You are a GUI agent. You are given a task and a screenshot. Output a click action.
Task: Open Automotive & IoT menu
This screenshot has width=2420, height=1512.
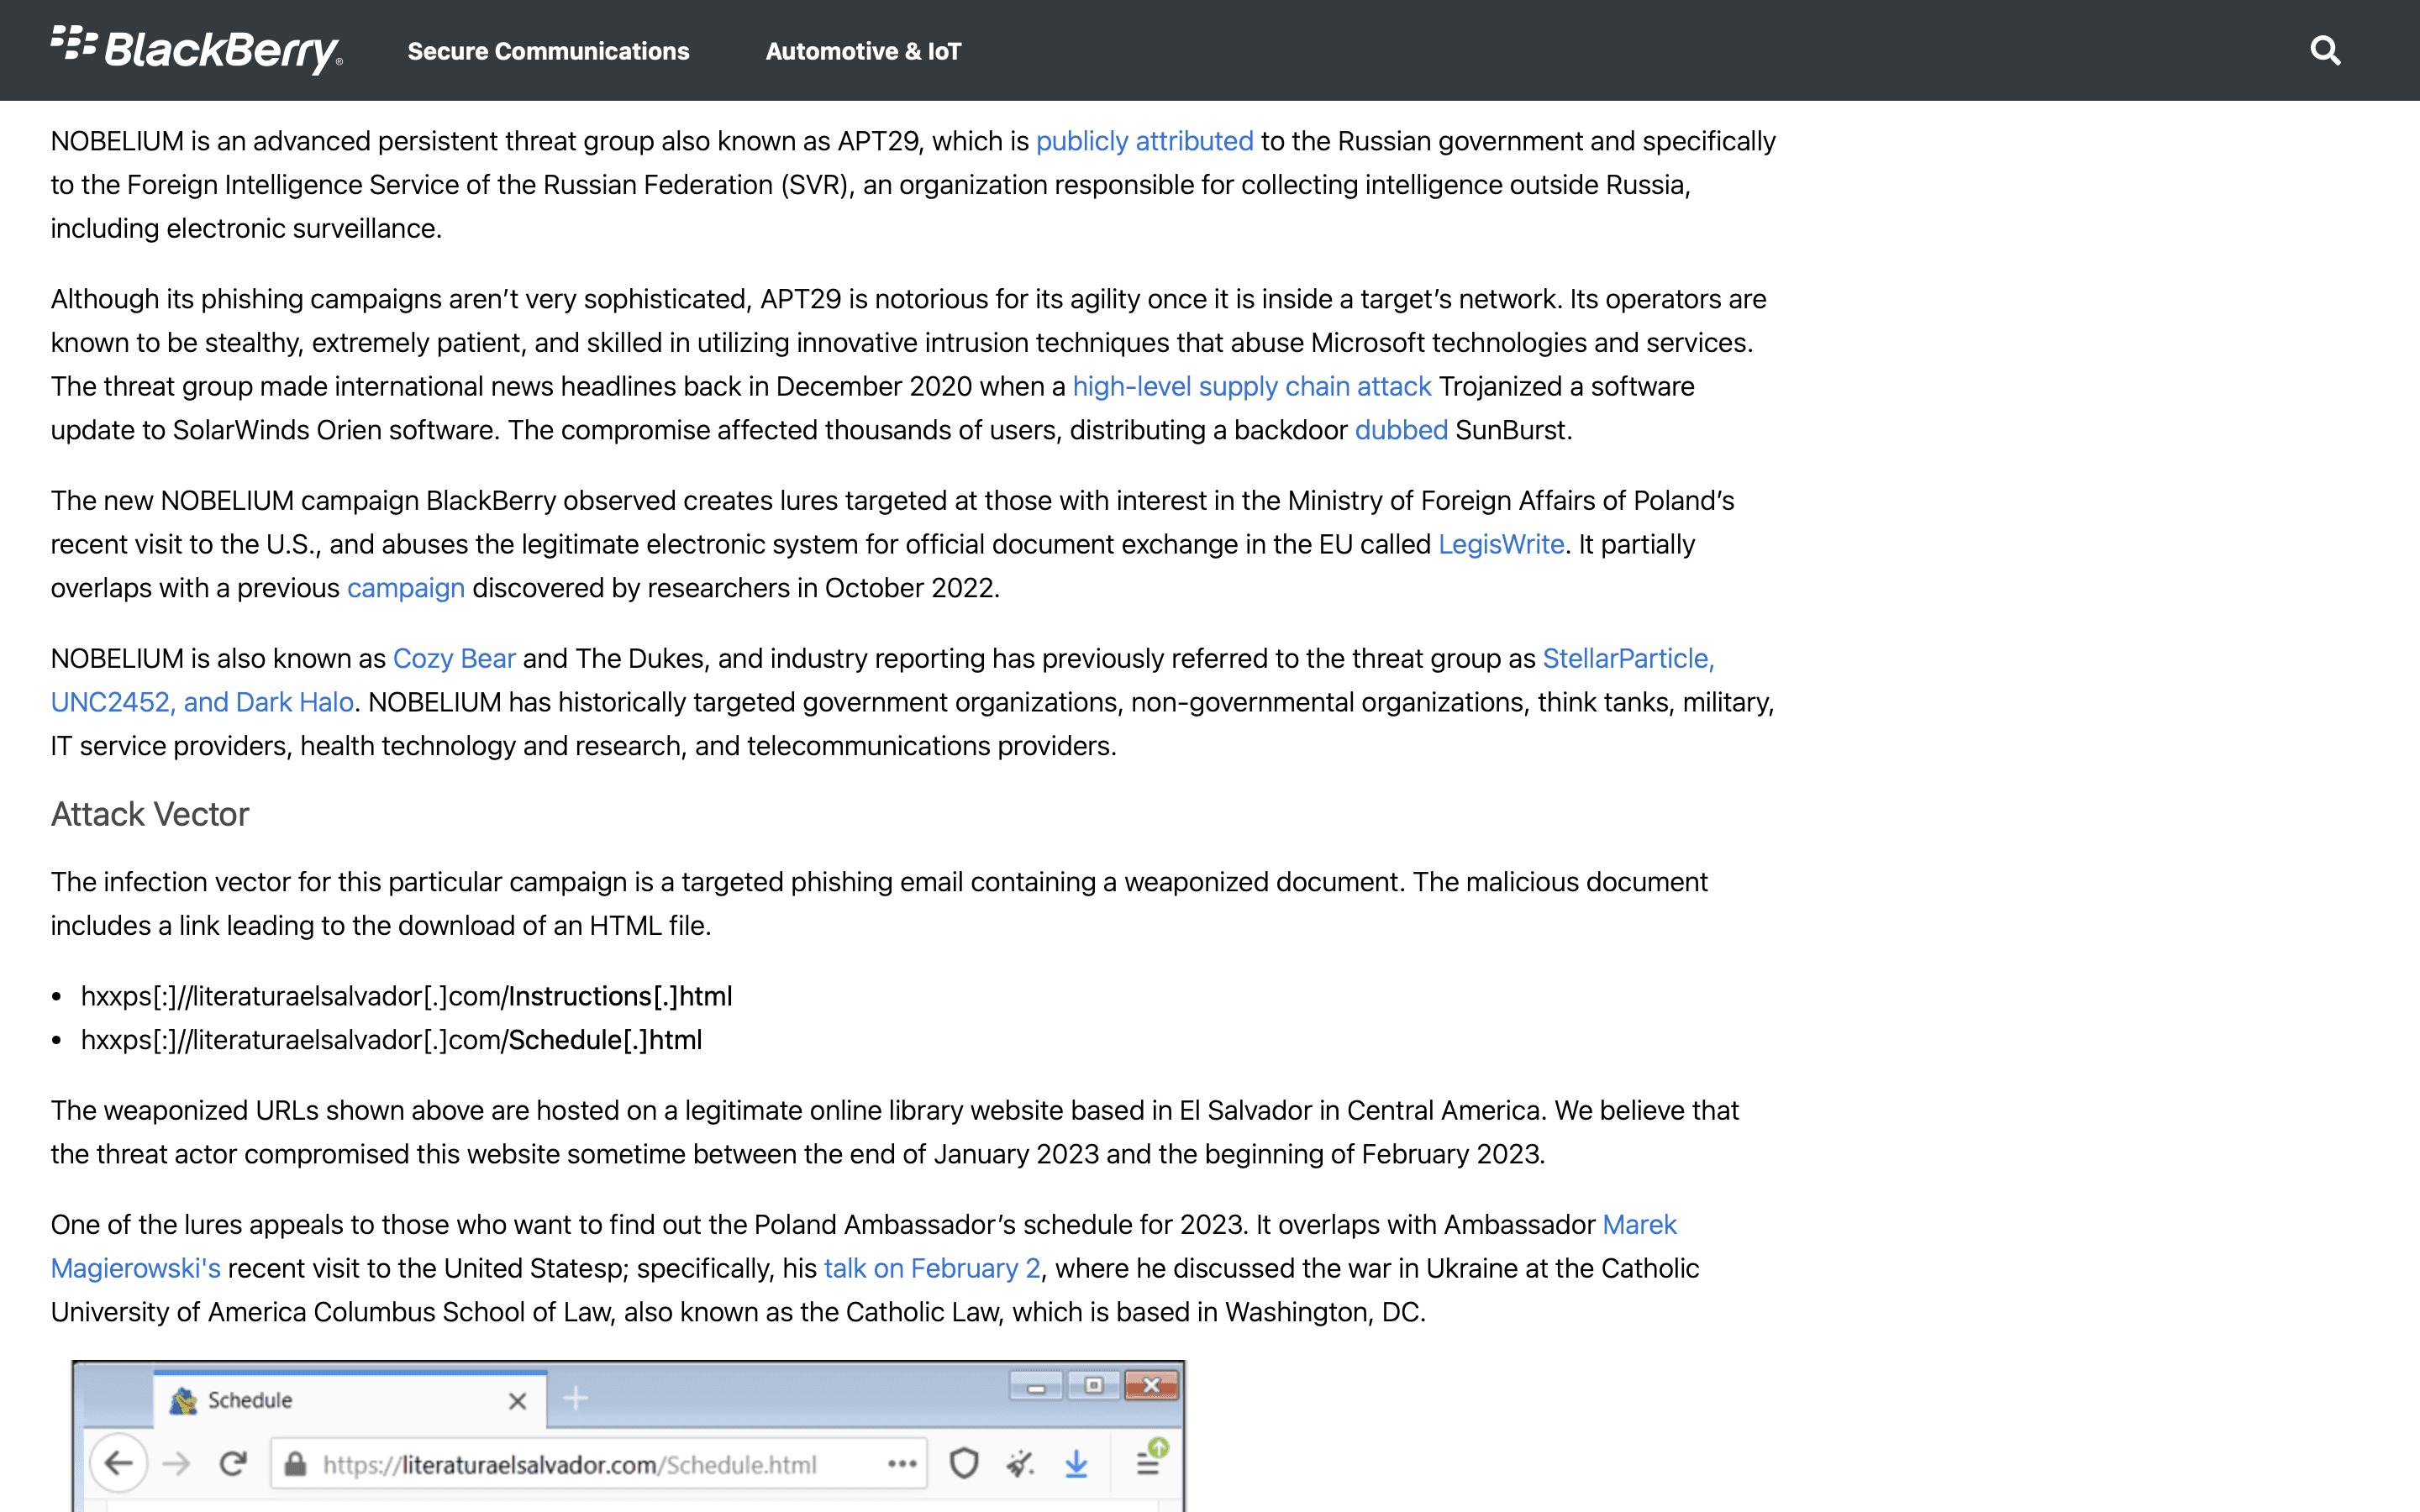[863, 51]
